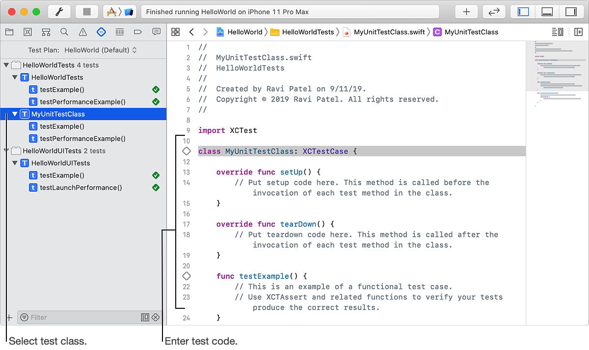This screenshot has width=589, height=350.
Task: Toggle the inspector panel visibility
Action: (x=570, y=12)
